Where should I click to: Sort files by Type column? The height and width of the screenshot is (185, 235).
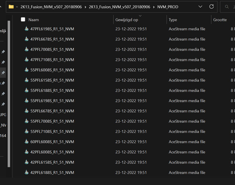[x=173, y=20]
